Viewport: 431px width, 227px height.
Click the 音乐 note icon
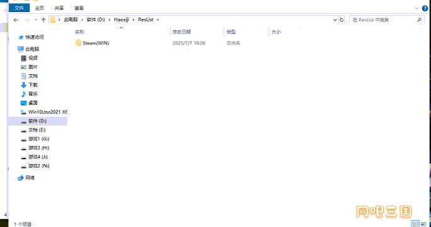pos(24,94)
